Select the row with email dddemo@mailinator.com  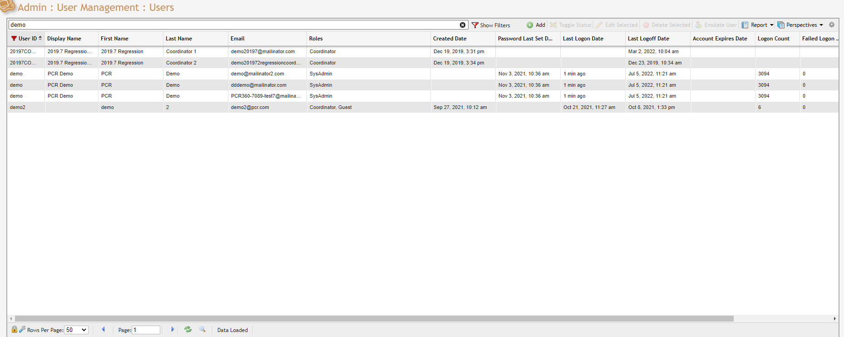click(x=258, y=85)
